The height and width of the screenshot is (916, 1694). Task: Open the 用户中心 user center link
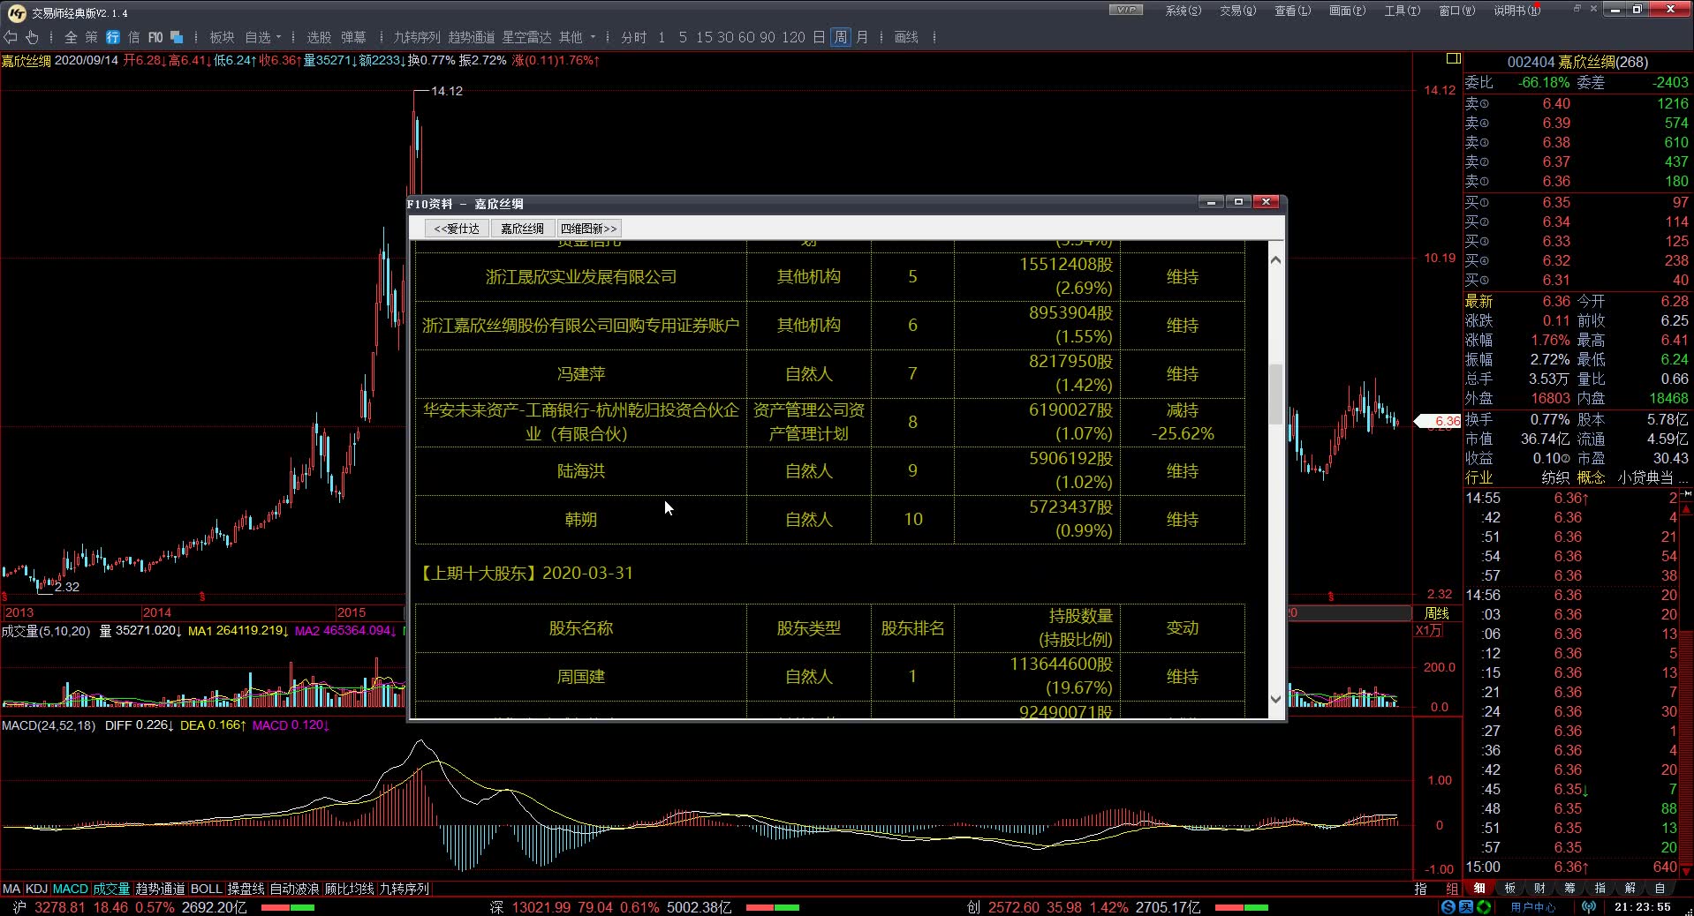[1532, 907]
